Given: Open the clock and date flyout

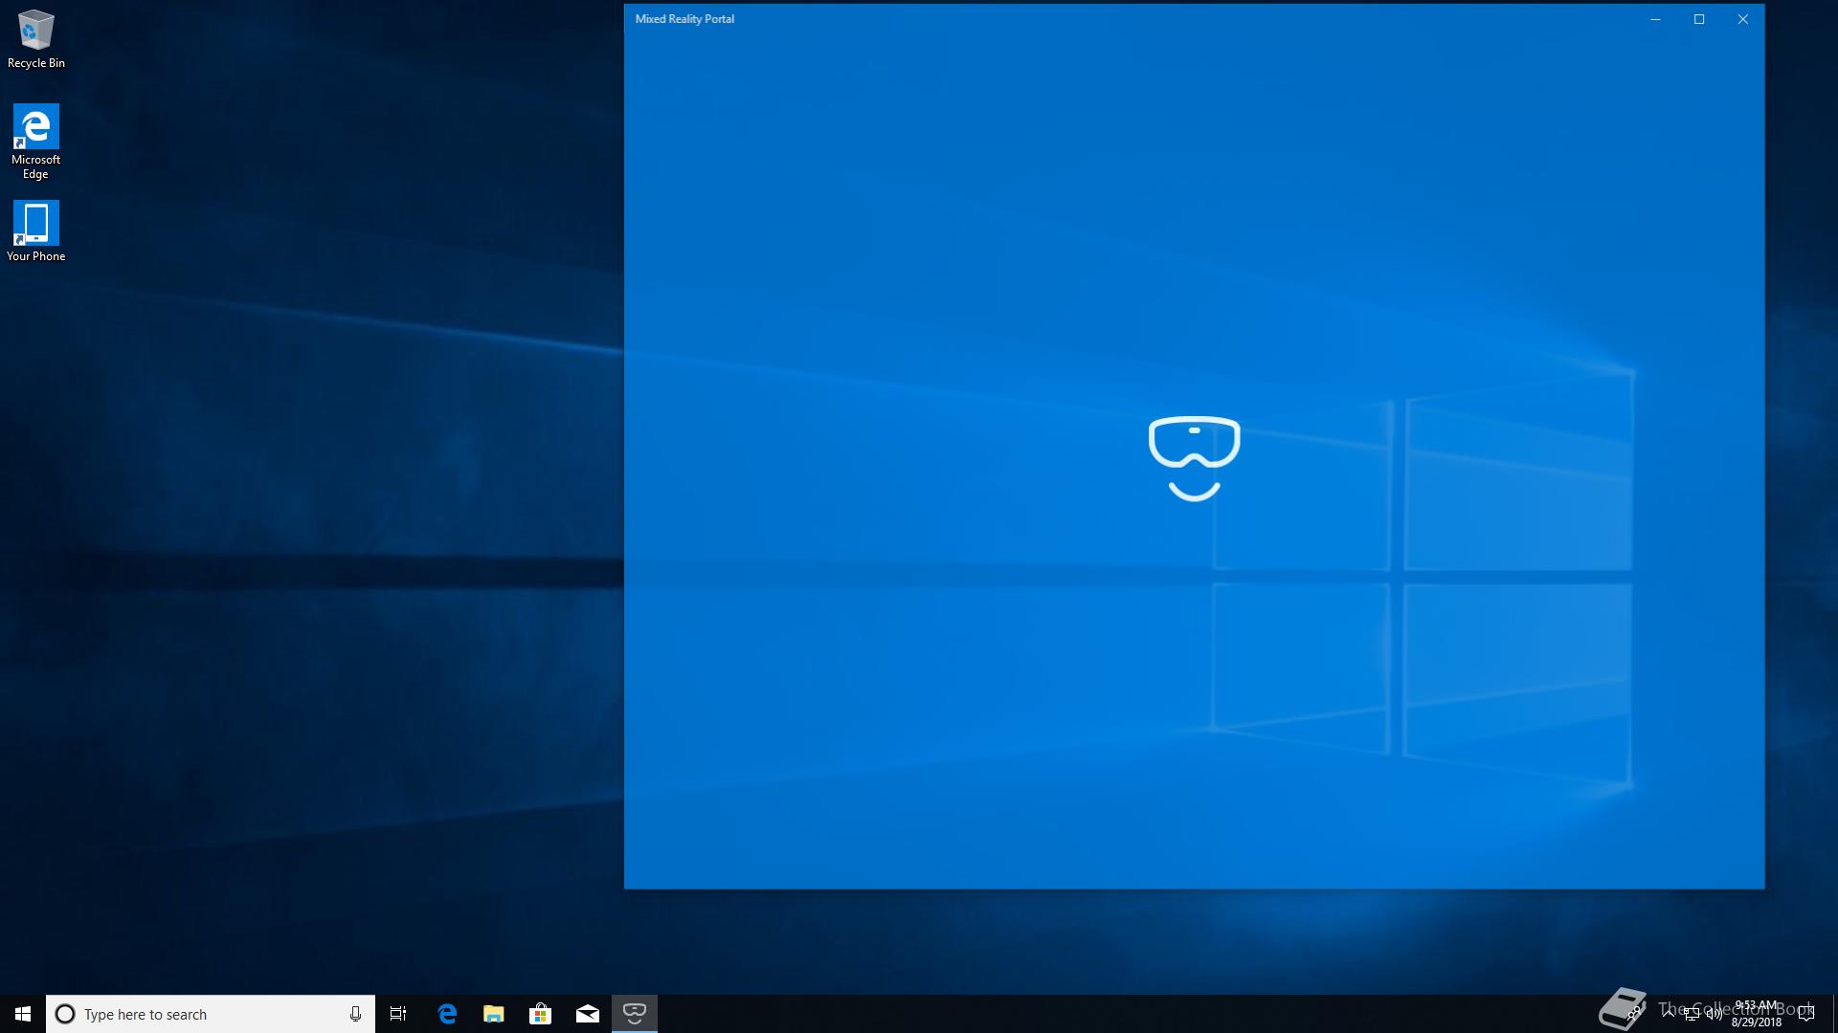Looking at the screenshot, I should pyautogui.click(x=1757, y=1014).
